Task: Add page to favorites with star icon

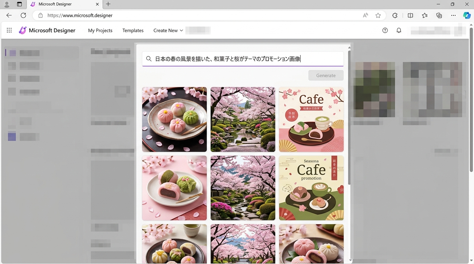Action: click(x=378, y=15)
